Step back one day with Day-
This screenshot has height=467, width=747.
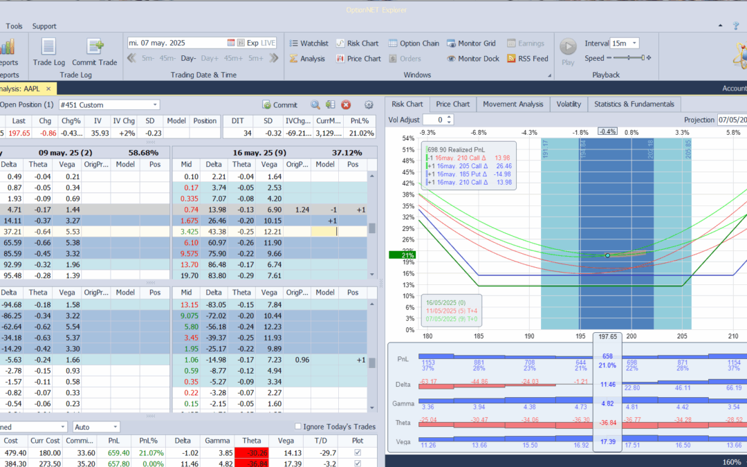tap(188, 58)
